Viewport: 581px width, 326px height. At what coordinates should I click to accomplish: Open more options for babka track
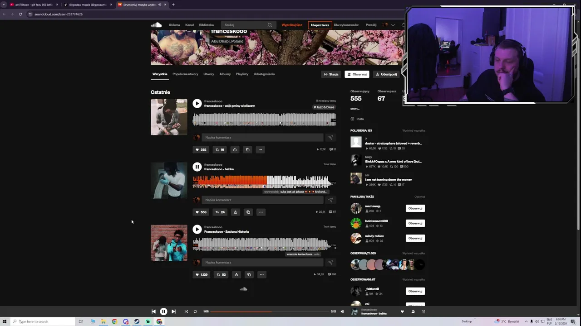261,212
